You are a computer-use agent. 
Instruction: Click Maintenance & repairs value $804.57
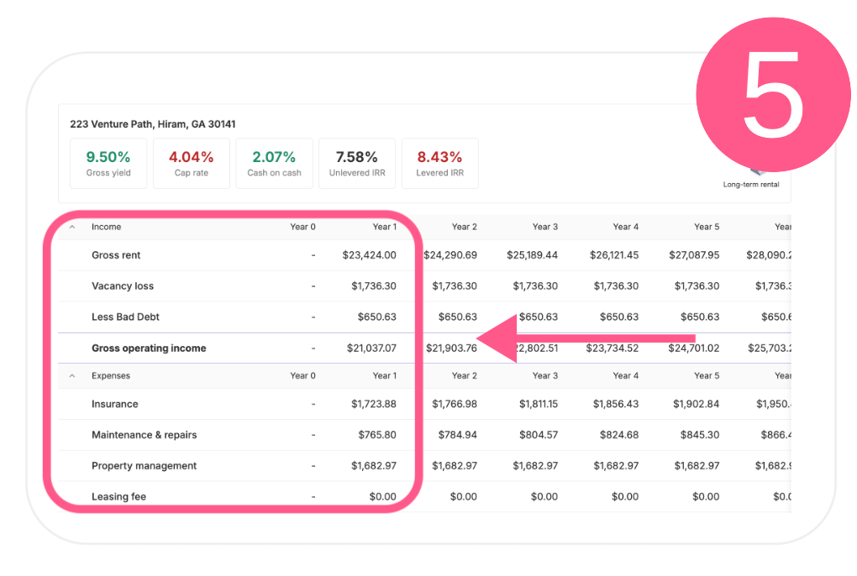coord(539,435)
